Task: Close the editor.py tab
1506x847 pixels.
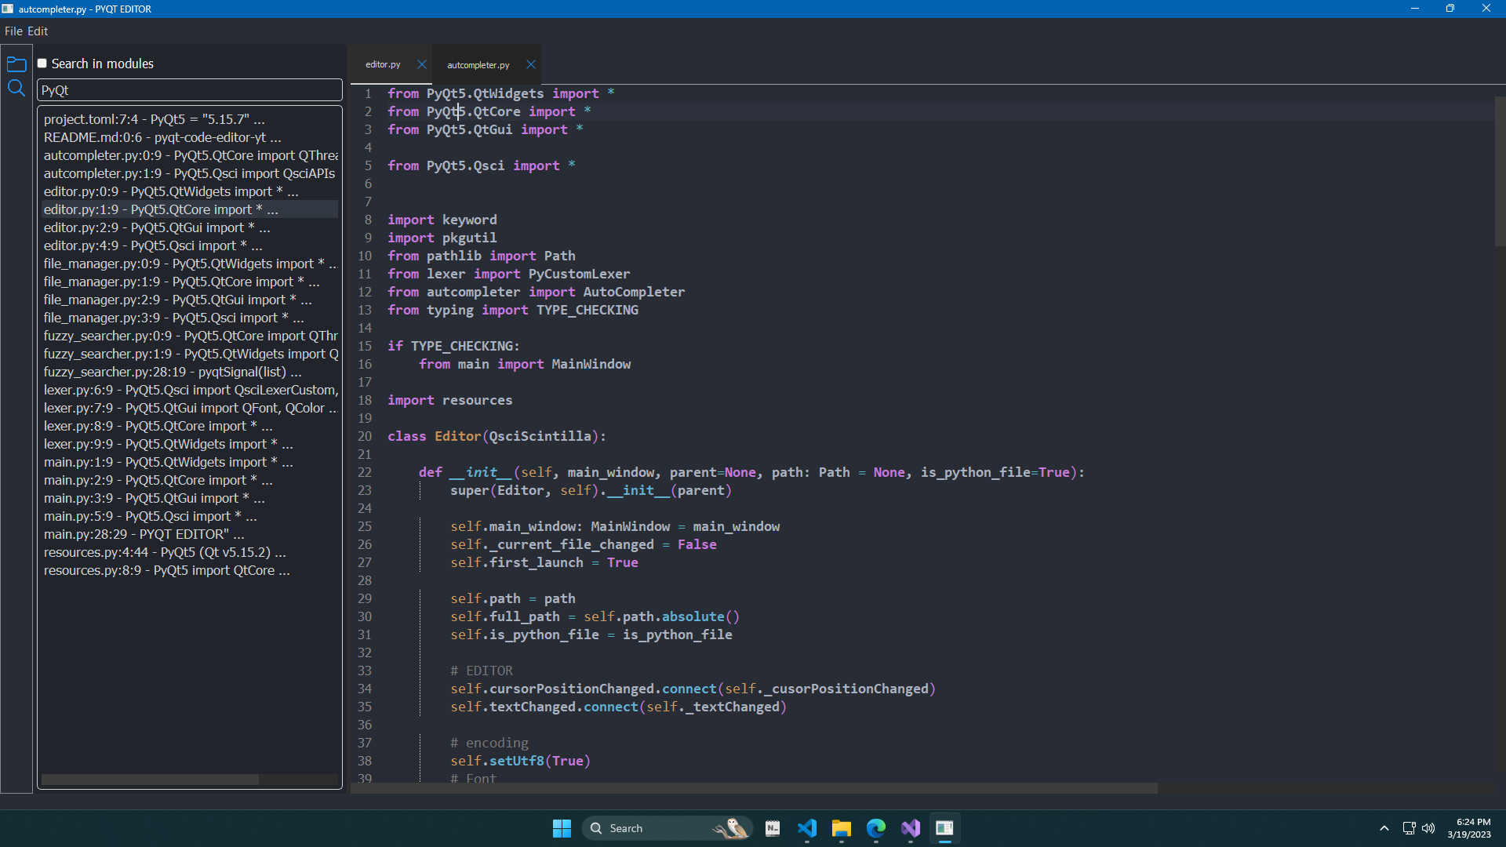Action: tap(422, 64)
